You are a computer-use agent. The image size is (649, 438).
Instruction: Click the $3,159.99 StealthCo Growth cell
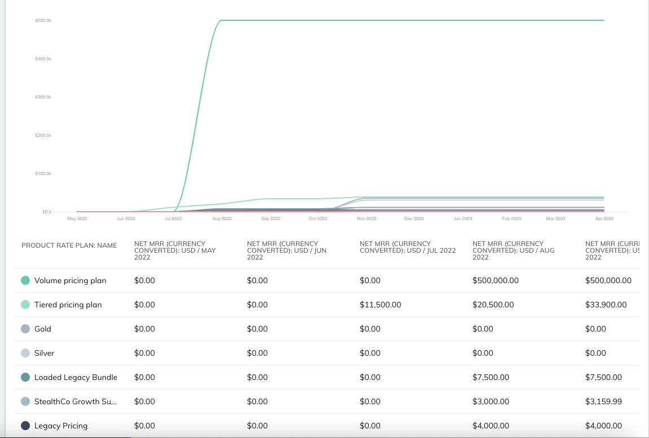click(x=603, y=401)
